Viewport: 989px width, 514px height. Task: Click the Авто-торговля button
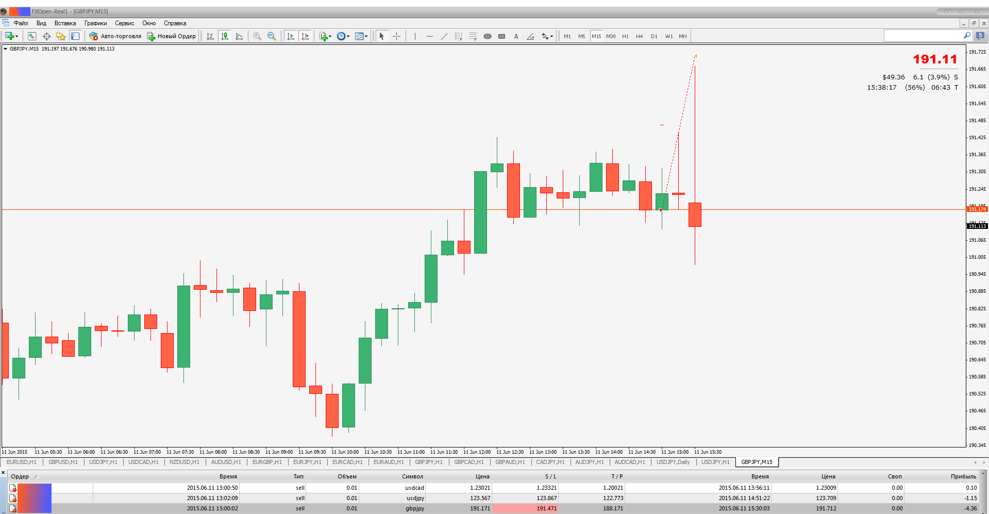[115, 36]
